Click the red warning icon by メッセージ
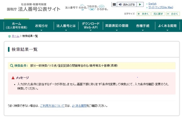The height and width of the screenshot is (118, 182). 13,78
